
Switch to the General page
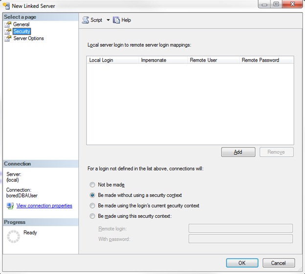click(x=21, y=24)
